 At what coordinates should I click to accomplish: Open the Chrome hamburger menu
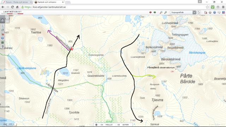click(x=223, y=7)
